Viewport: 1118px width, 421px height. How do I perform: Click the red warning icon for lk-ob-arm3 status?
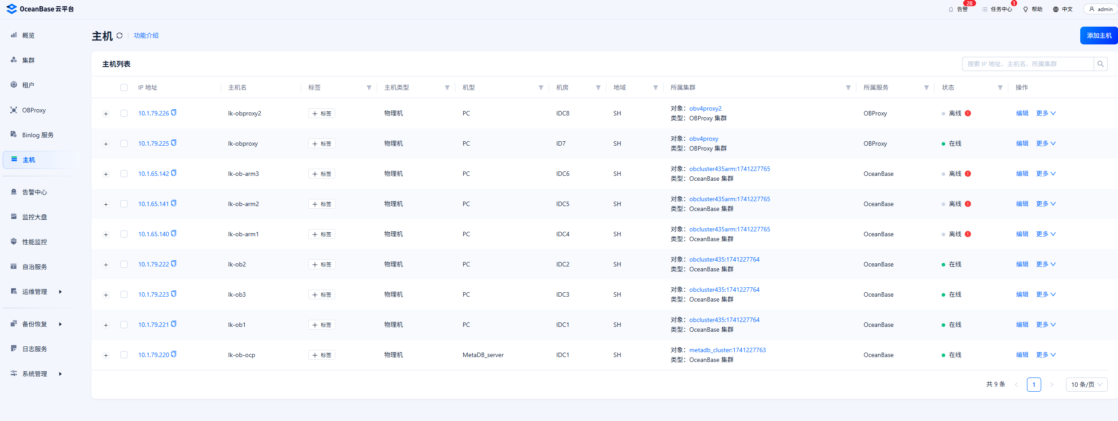(x=968, y=174)
